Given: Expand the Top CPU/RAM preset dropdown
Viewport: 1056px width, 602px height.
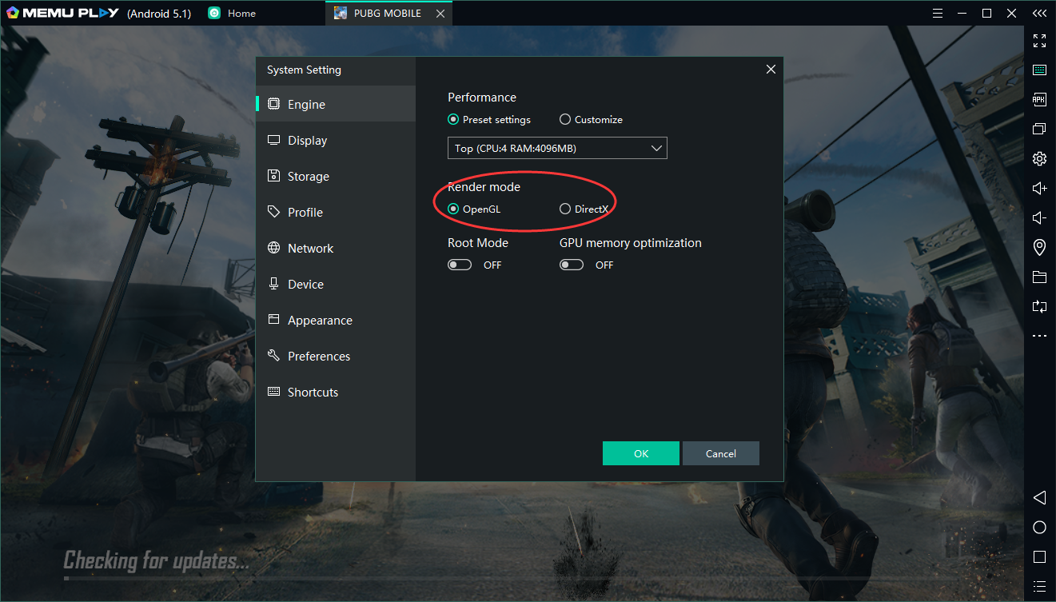Looking at the screenshot, I should [557, 148].
